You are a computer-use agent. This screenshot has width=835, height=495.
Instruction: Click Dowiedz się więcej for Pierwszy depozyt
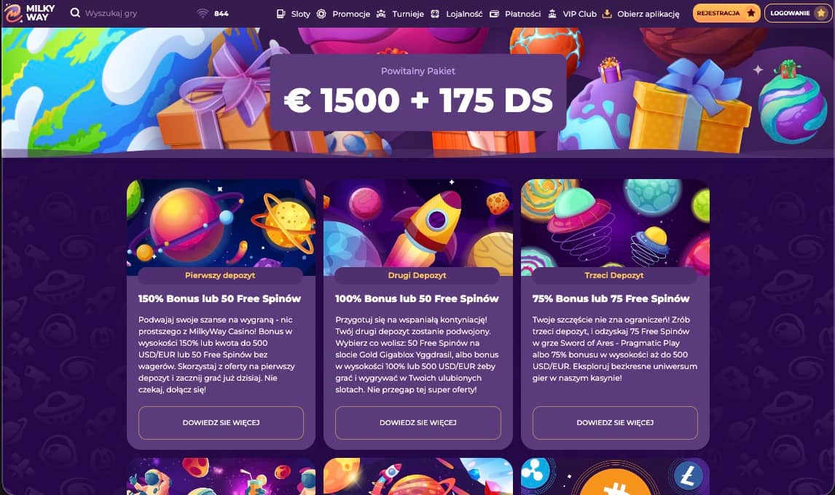point(221,423)
